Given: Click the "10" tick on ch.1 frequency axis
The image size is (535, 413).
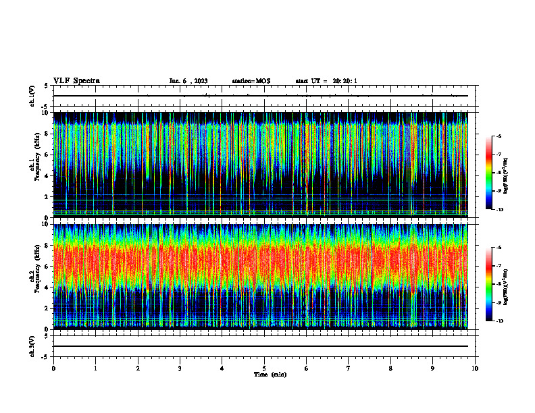Looking at the screenshot, I should (47, 113).
